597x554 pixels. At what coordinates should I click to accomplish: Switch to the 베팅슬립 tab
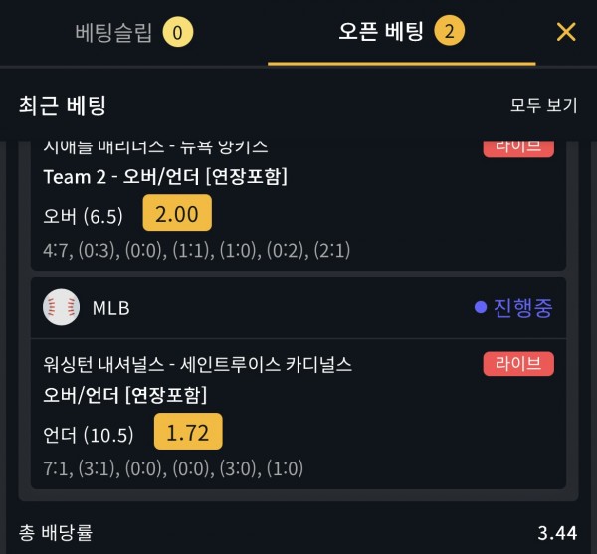[113, 32]
